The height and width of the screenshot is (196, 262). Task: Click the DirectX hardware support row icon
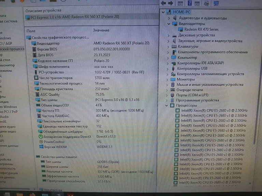tap(41, 136)
